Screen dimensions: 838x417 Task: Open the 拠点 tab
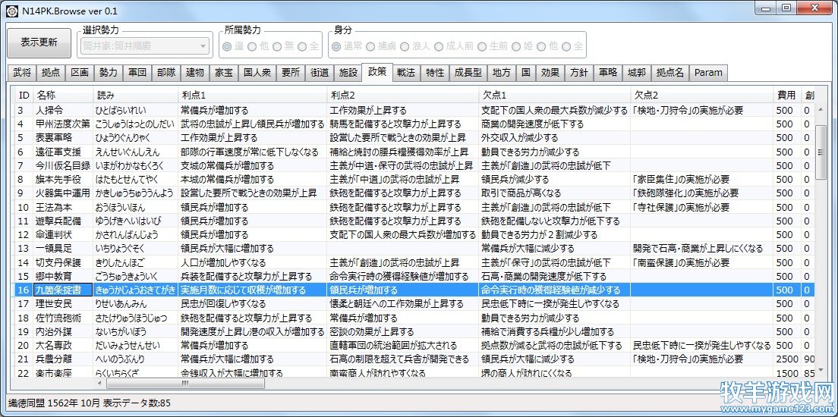pos(52,73)
